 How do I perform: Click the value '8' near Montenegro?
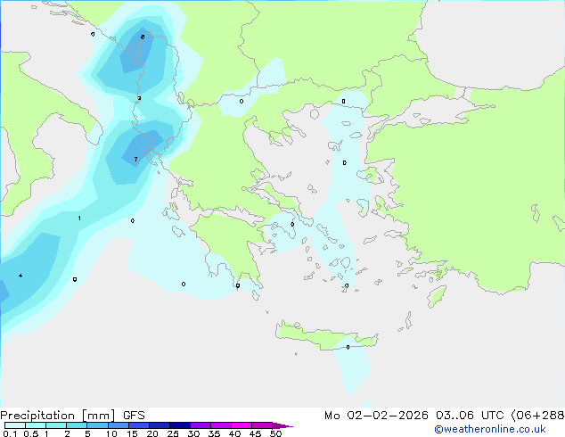click(143, 37)
